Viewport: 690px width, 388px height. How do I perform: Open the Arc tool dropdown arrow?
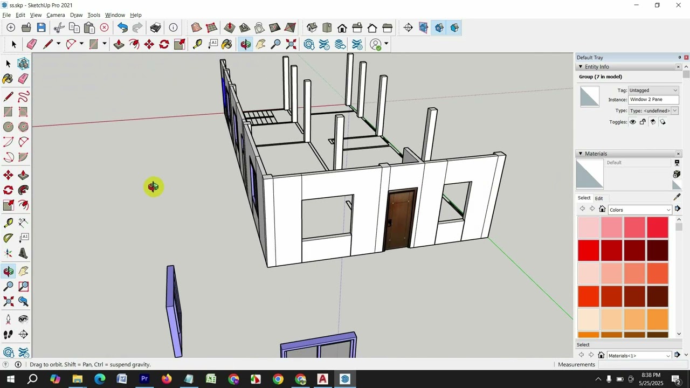click(81, 44)
